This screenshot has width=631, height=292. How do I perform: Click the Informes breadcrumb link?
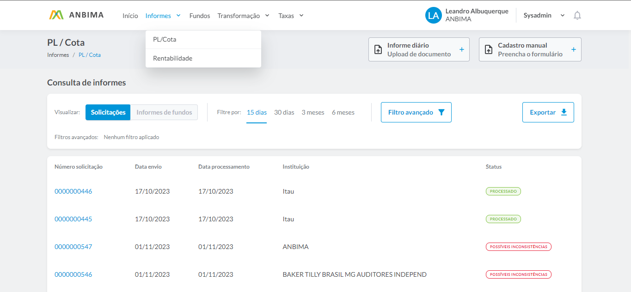tap(58, 55)
